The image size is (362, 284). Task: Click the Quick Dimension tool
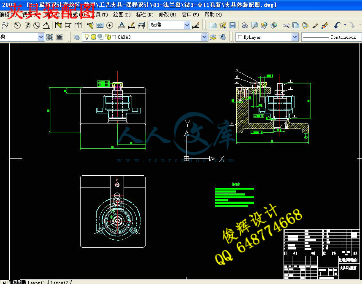tap(58, 25)
